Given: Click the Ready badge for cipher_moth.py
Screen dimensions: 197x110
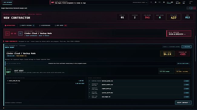Looking at the screenshot, I should click(x=186, y=89).
